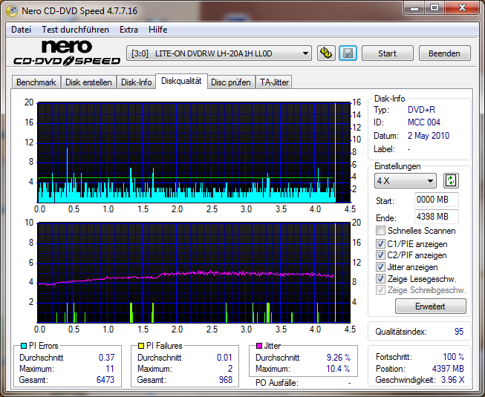
Task: Click the refresh icon next to speed selector
Action: [x=451, y=180]
